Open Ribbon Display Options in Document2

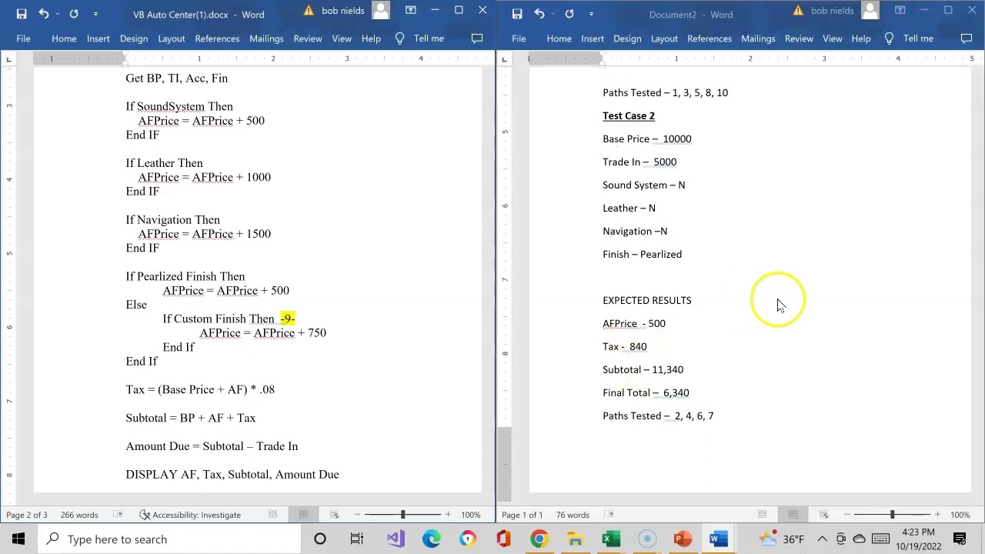900,11
